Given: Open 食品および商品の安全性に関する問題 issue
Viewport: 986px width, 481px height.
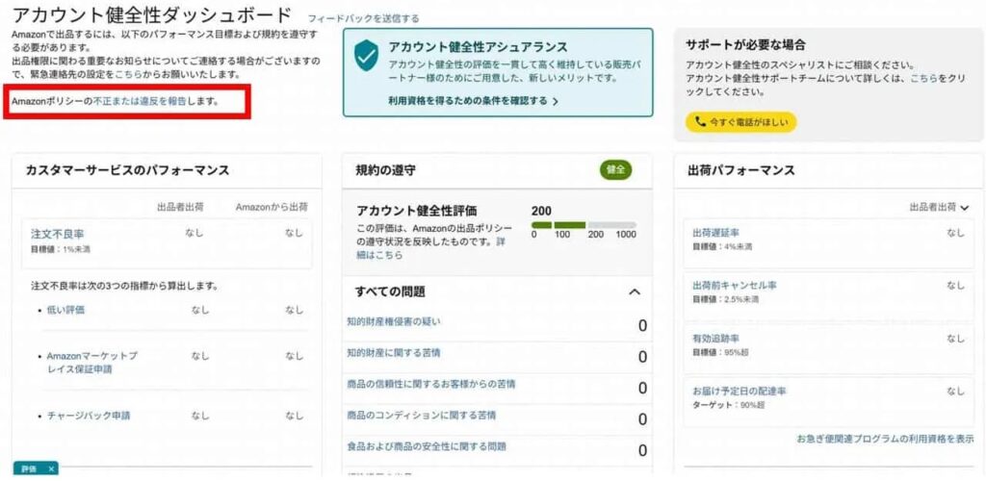Looking at the screenshot, I should [427, 446].
